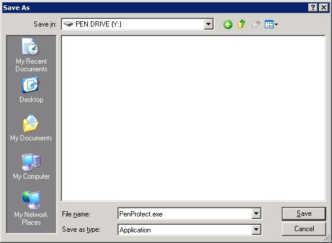Jump to My Documents location
Viewport: 332px width, 243px height.
(31, 128)
